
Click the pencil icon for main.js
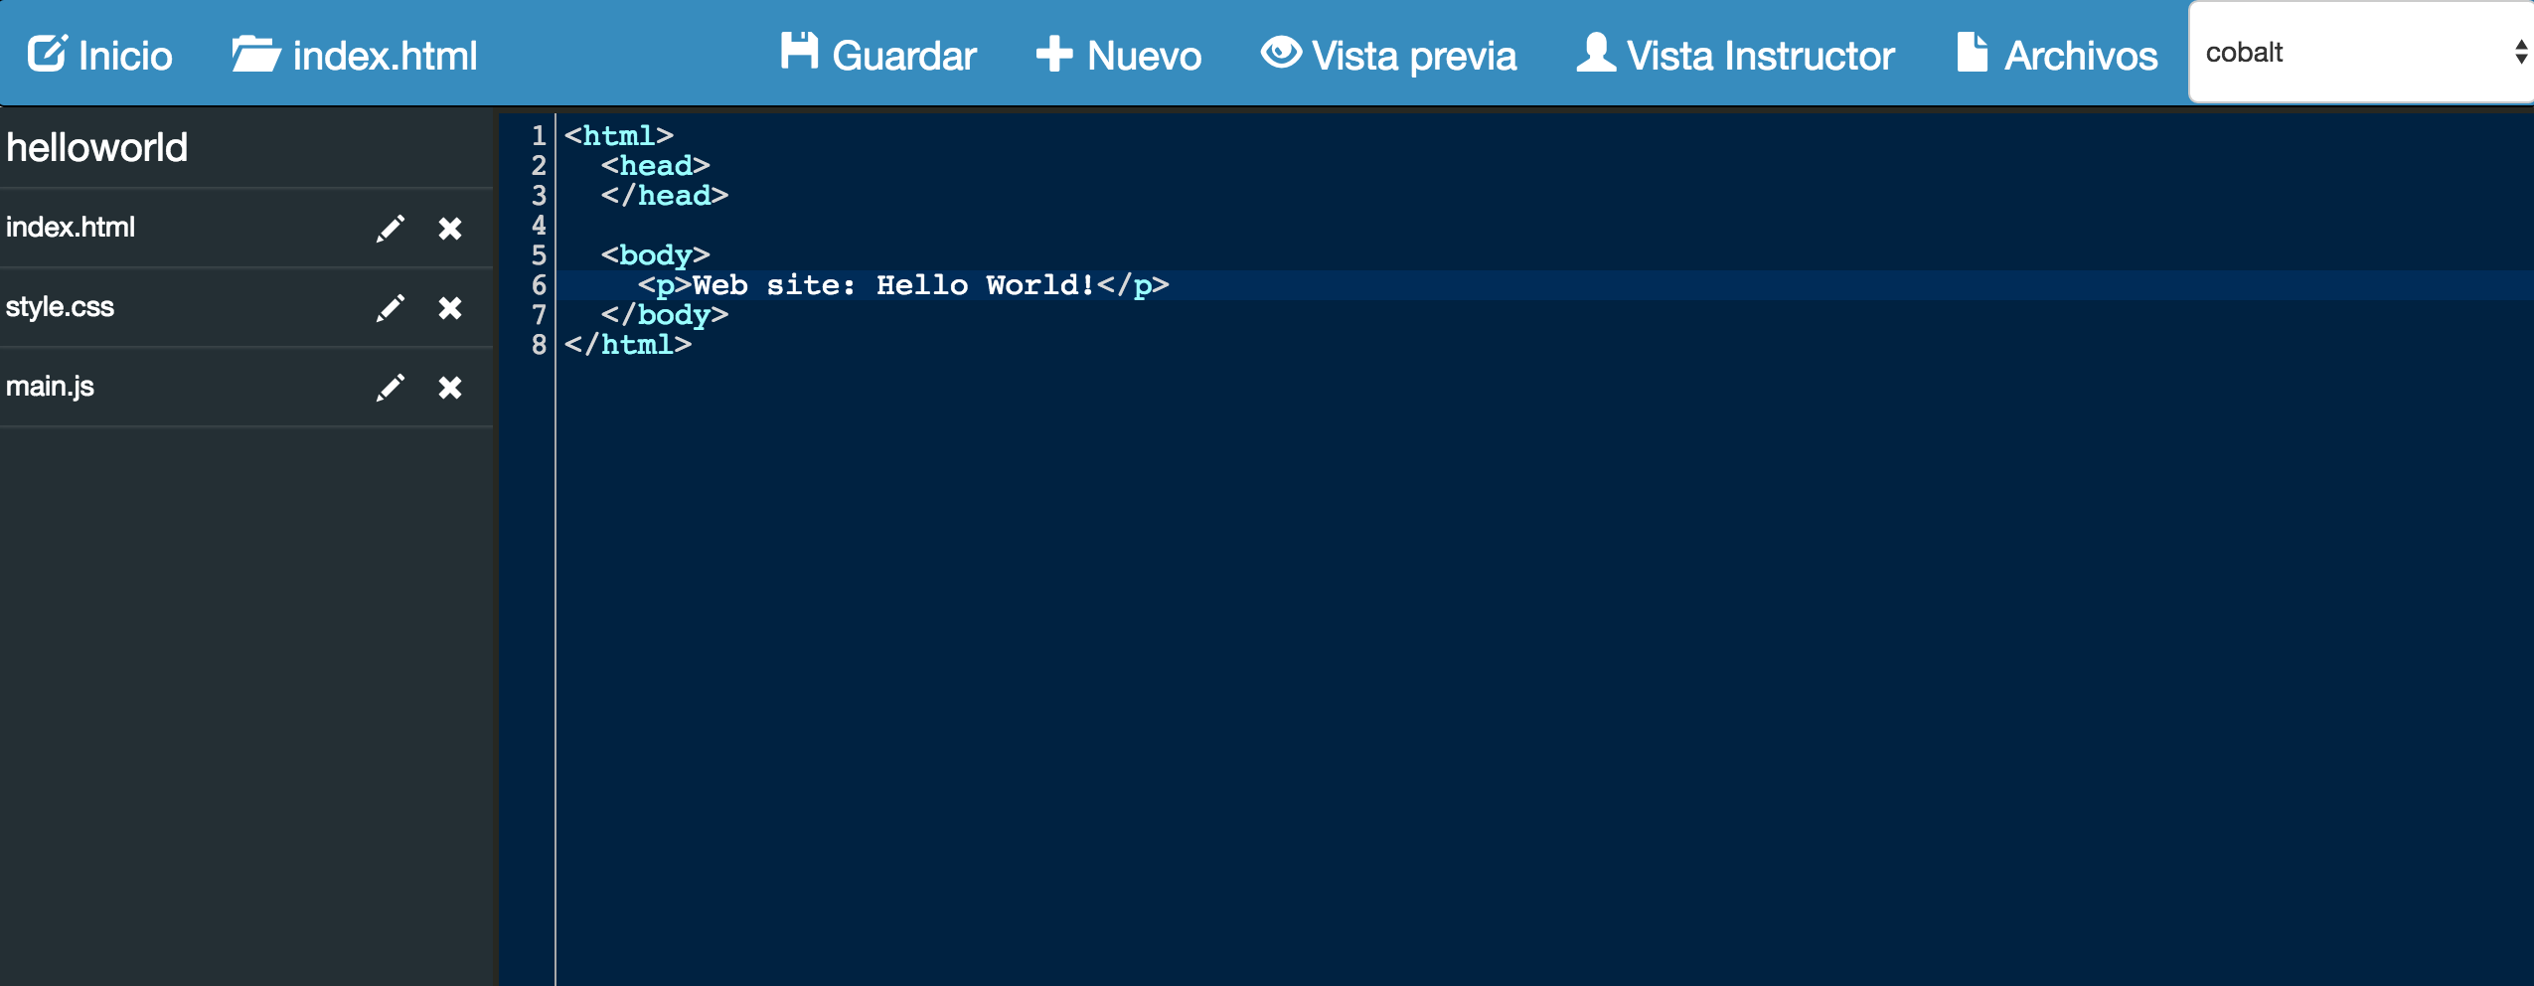coord(391,388)
